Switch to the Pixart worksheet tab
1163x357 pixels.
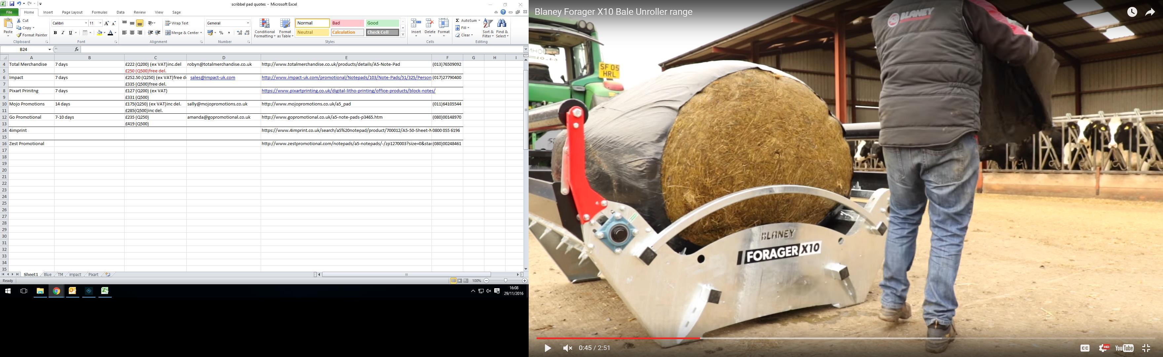[x=94, y=274]
